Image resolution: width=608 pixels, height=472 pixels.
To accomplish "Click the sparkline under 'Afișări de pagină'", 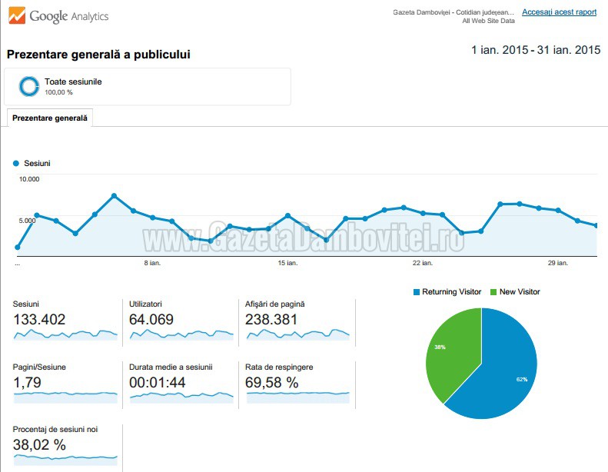I will [297, 334].
